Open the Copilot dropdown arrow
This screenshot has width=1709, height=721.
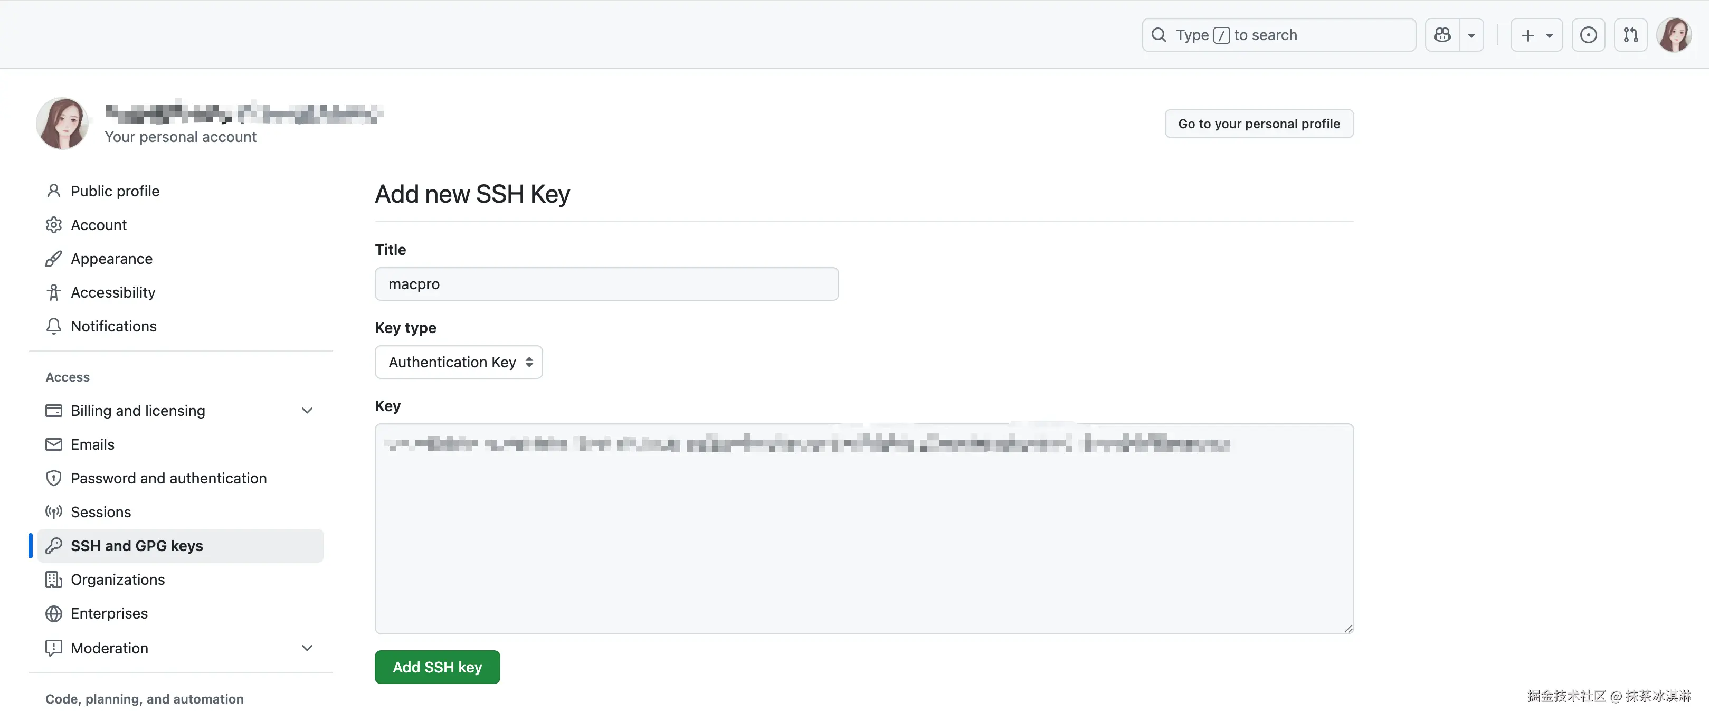pyautogui.click(x=1471, y=35)
